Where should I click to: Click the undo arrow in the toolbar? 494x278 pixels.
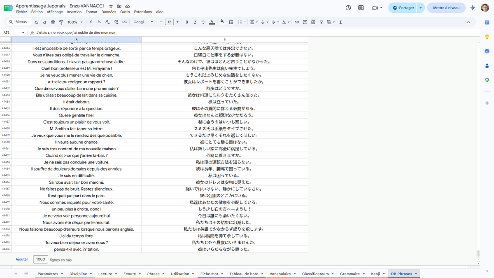tap(37, 22)
